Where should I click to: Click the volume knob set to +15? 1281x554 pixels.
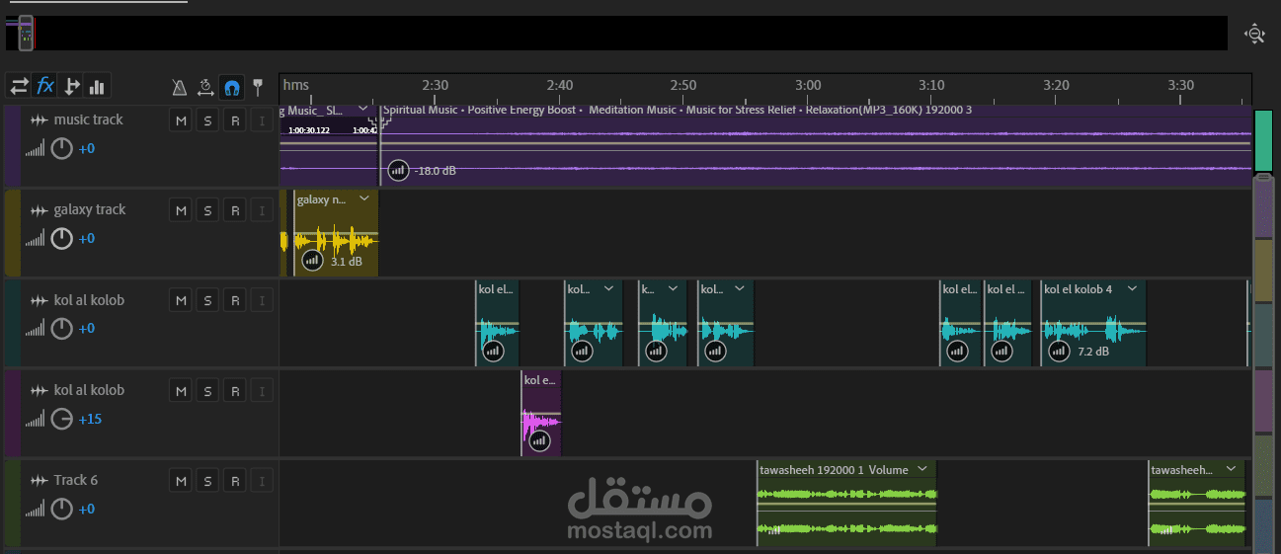(x=61, y=419)
